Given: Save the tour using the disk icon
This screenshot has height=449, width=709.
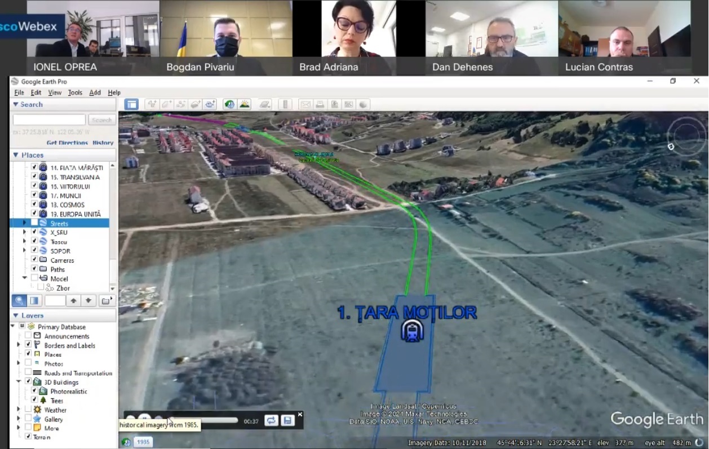Looking at the screenshot, I should tap(287, 420).
